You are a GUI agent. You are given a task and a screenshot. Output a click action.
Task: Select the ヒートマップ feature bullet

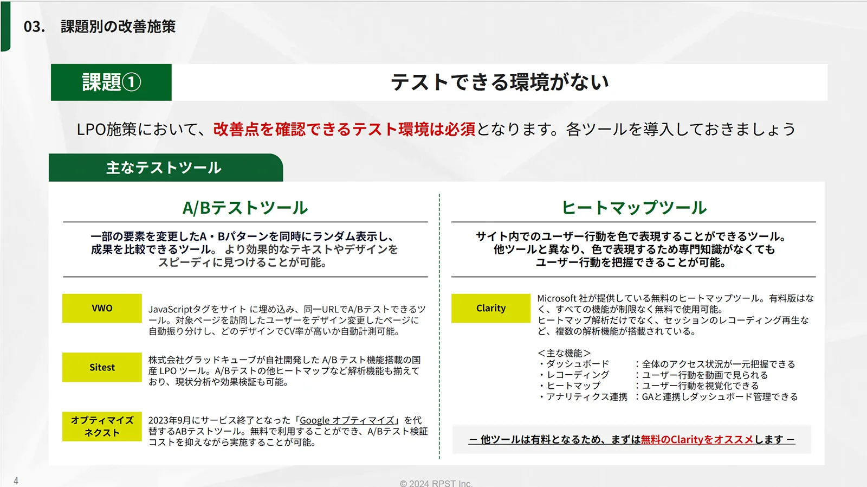tap(573, 386)
